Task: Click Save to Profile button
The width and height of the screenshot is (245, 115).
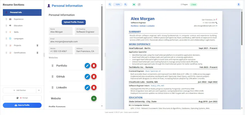Action: (x=22, y=105)
